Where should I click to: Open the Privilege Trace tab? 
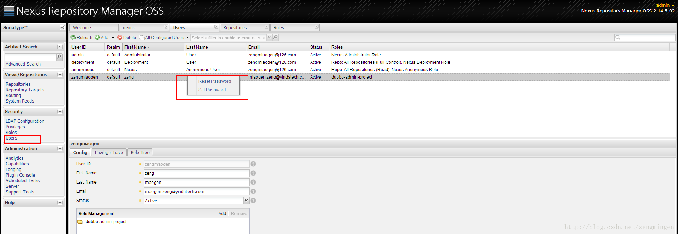109,153
